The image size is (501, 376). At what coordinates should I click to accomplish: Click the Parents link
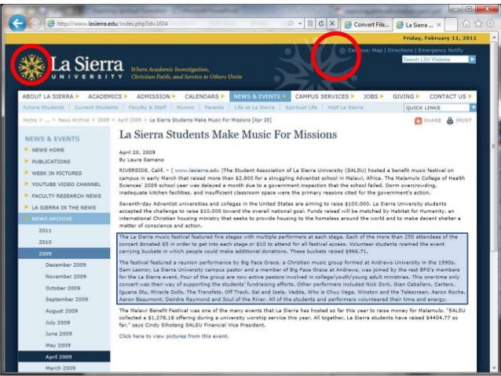click(214, 108)
